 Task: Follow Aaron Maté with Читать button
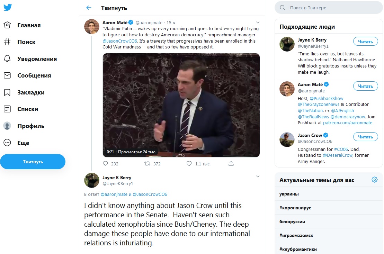(x=365, y=86)
